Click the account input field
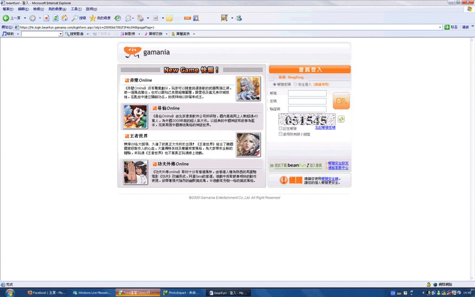475x297 pixels. [x=307, y=93]
